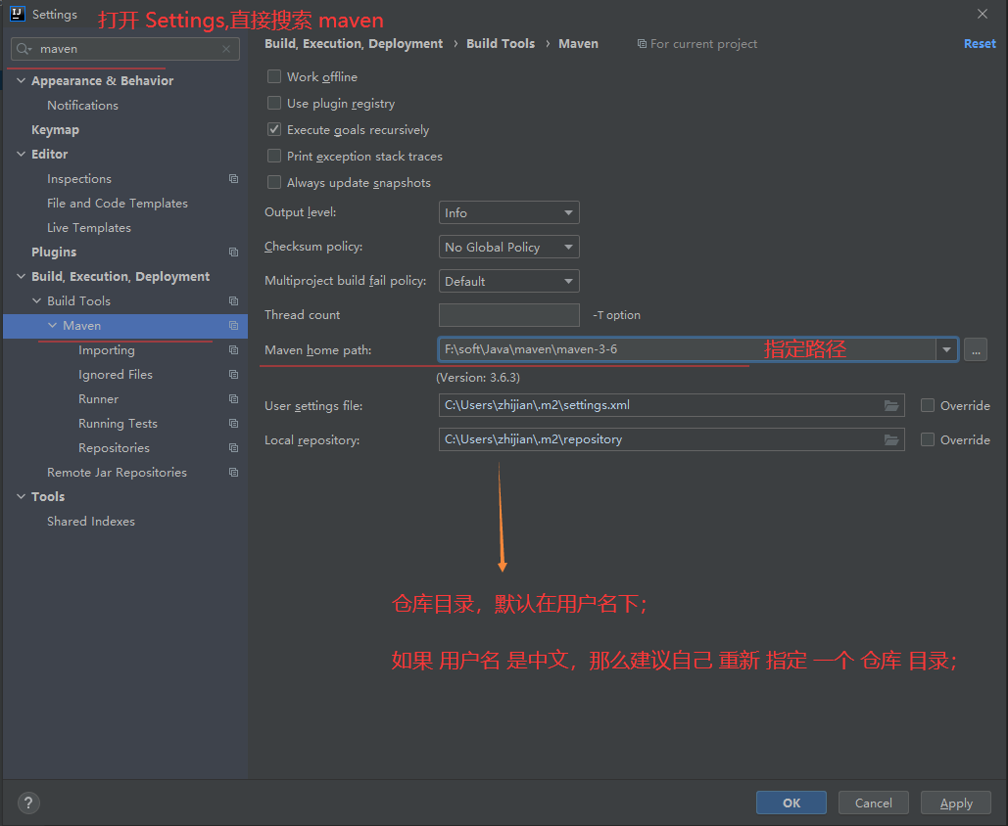Screen dimensions: 1008x826
Task: Enable Use plugin registry
Action: 274,103
